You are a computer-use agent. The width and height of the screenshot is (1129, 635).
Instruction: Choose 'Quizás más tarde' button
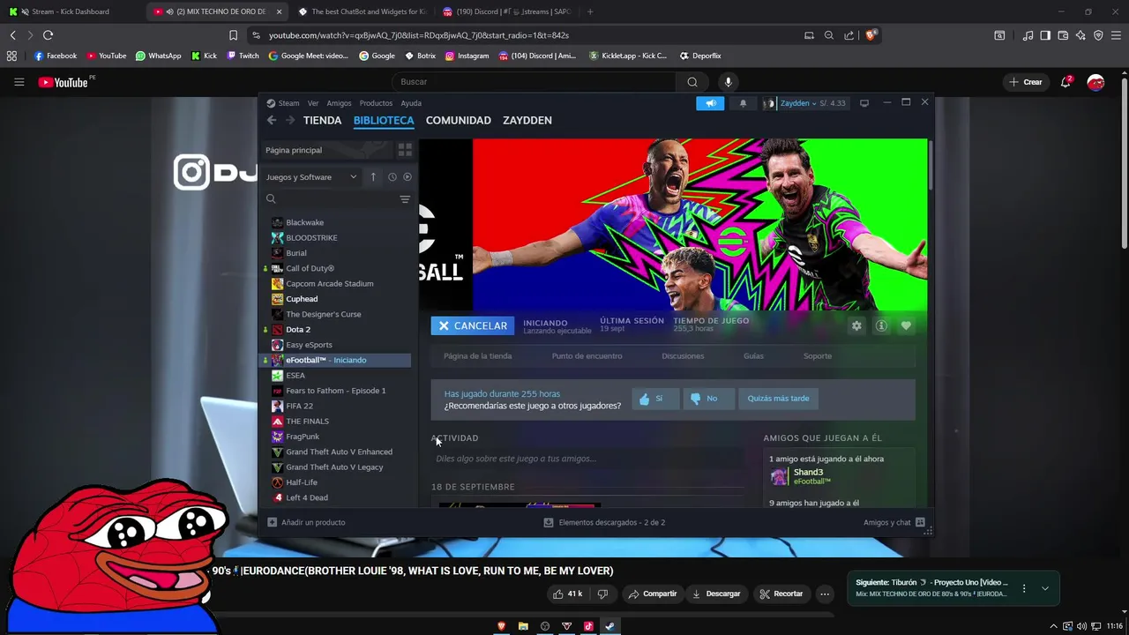click(778, 399)
